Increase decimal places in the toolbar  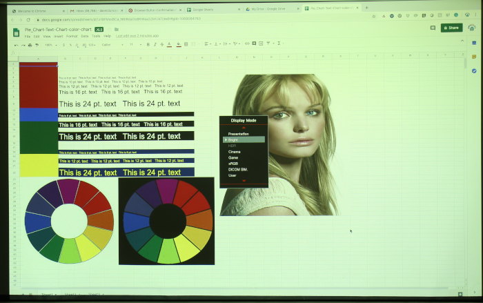tap(84, 45)
